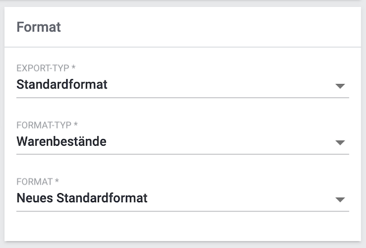Viewport: 366px width, 248px height.
Task: Click the arrow icon beside Standardformat
Action: point(340,86)
